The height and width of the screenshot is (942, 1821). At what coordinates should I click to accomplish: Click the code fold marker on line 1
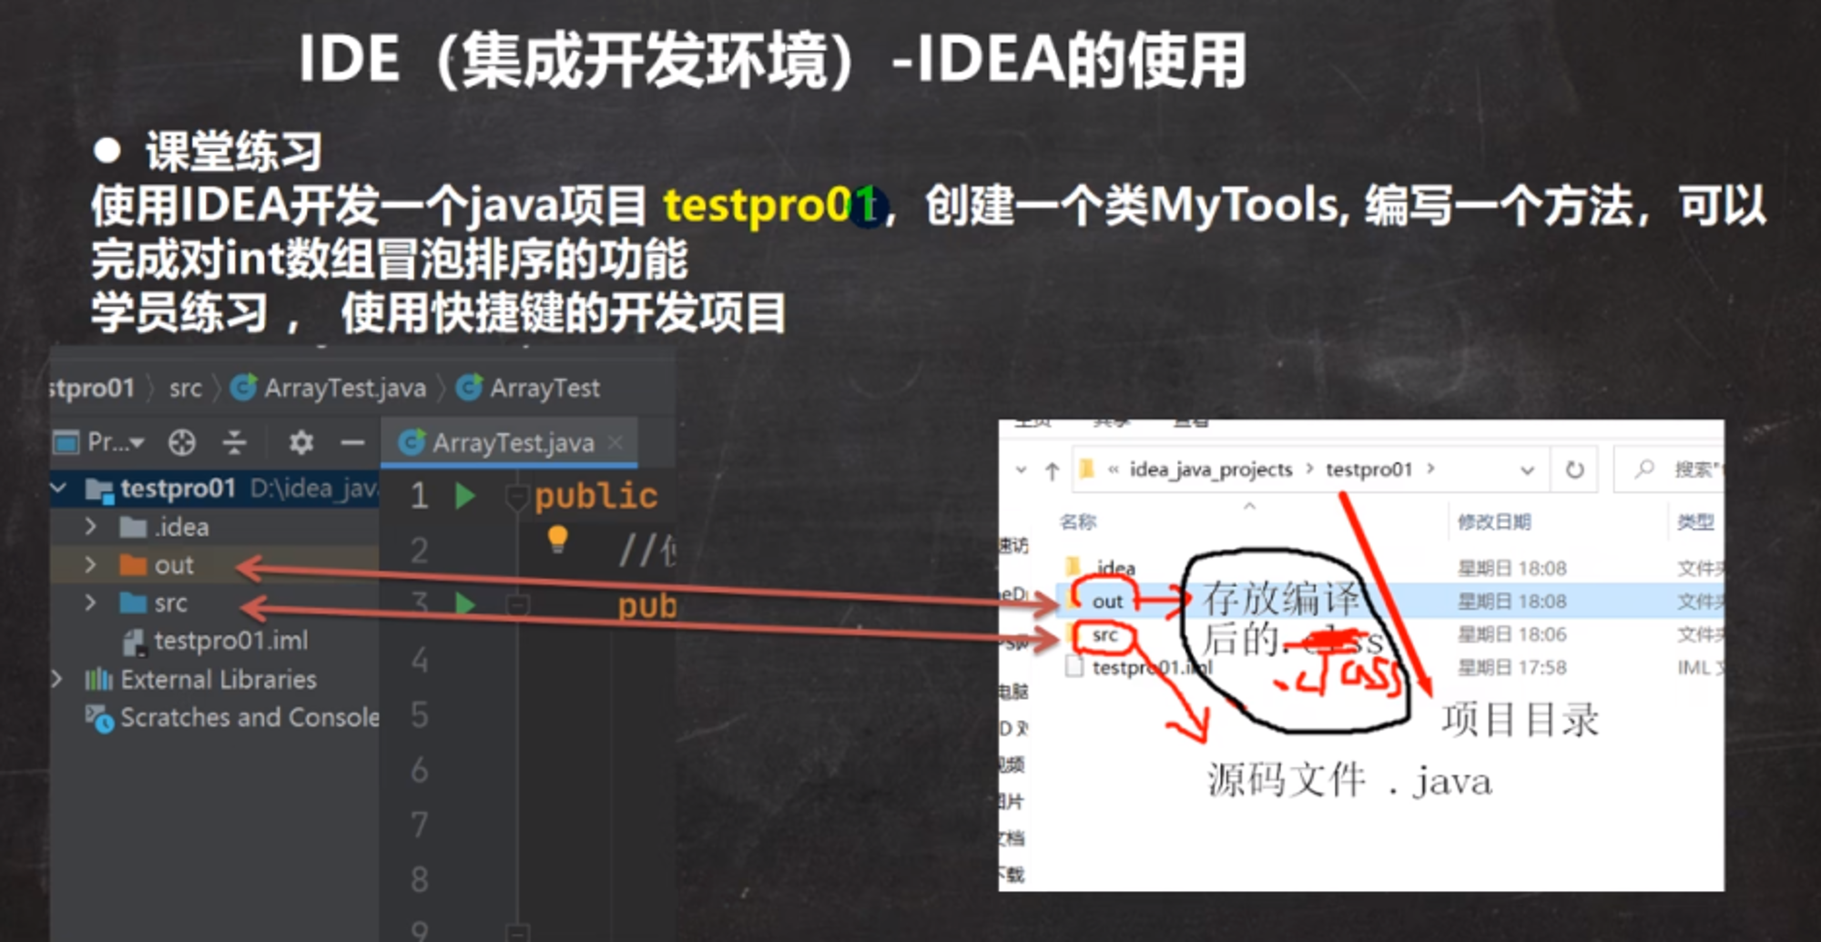517,497
